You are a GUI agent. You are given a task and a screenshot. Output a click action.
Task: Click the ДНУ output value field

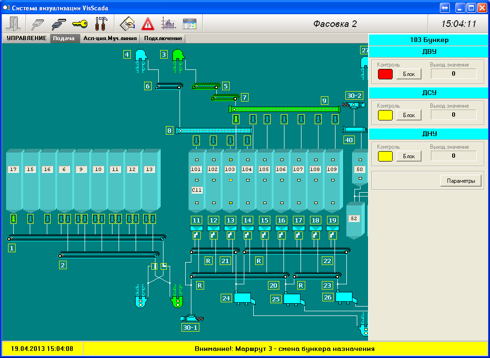pyautogui.click(x=453, y=156)
